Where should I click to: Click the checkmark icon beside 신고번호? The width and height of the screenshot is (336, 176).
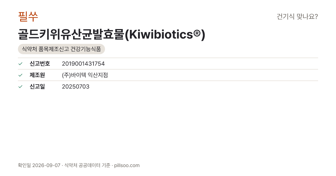click(x=20, y=64)
